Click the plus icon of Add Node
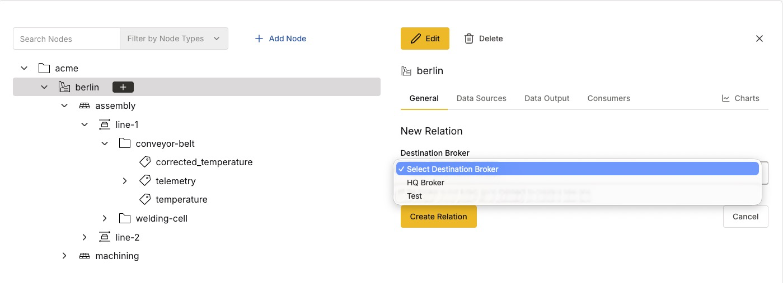This screenshot has height=283, width=783. 259,39
